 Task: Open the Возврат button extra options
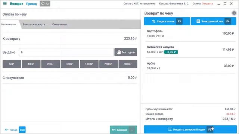pos(132,130)
